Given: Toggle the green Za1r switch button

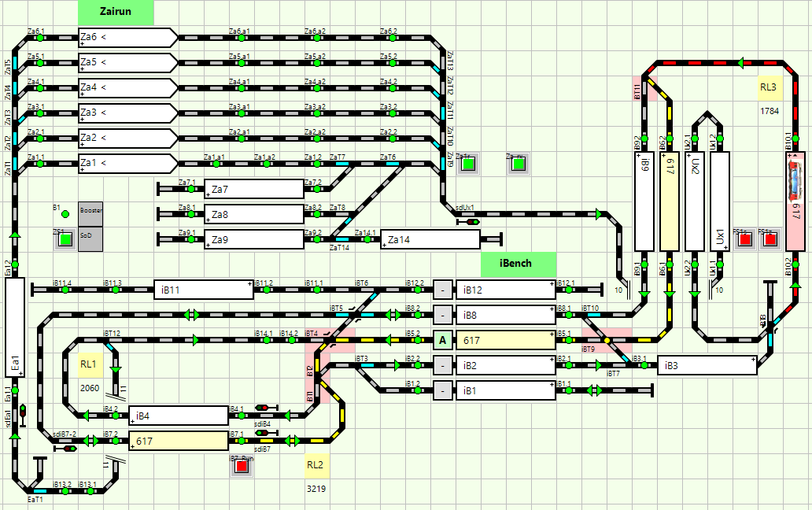Looking at the screenshot, I should [x=468, y=165].
